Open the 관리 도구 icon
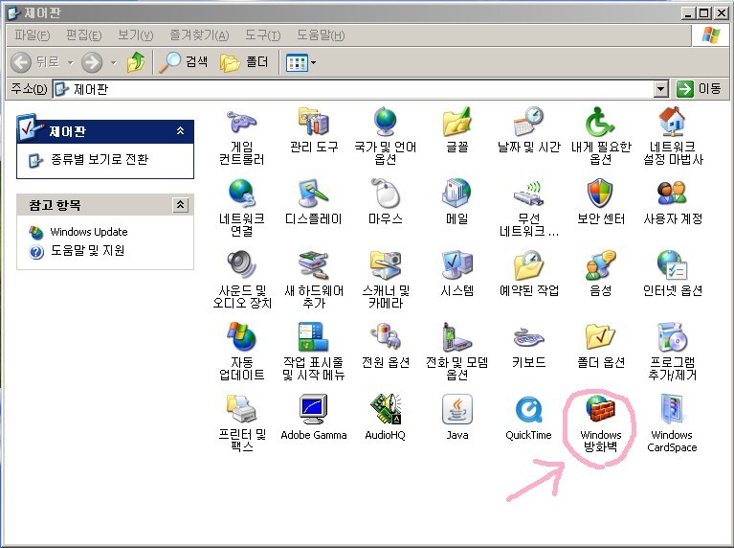 (314, 122)
